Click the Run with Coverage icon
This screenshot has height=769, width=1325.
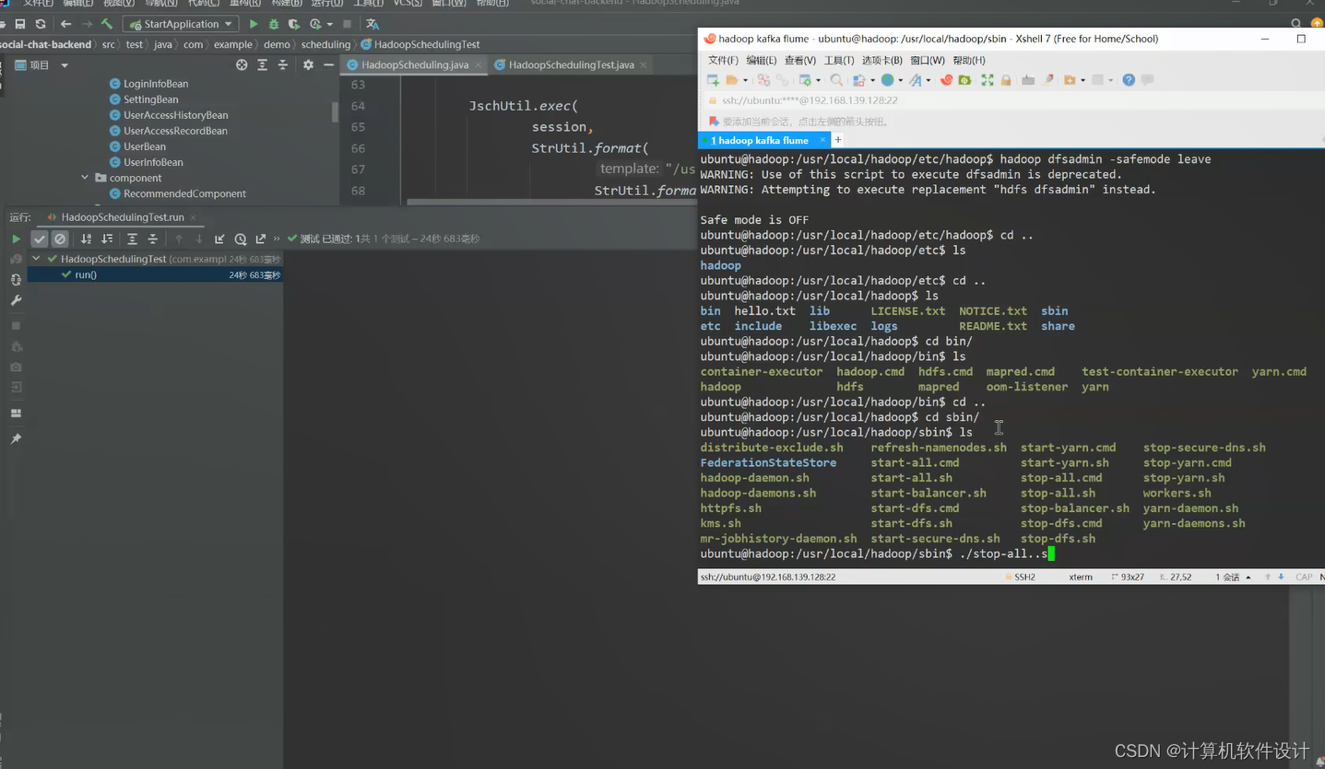tap(294, 24)
